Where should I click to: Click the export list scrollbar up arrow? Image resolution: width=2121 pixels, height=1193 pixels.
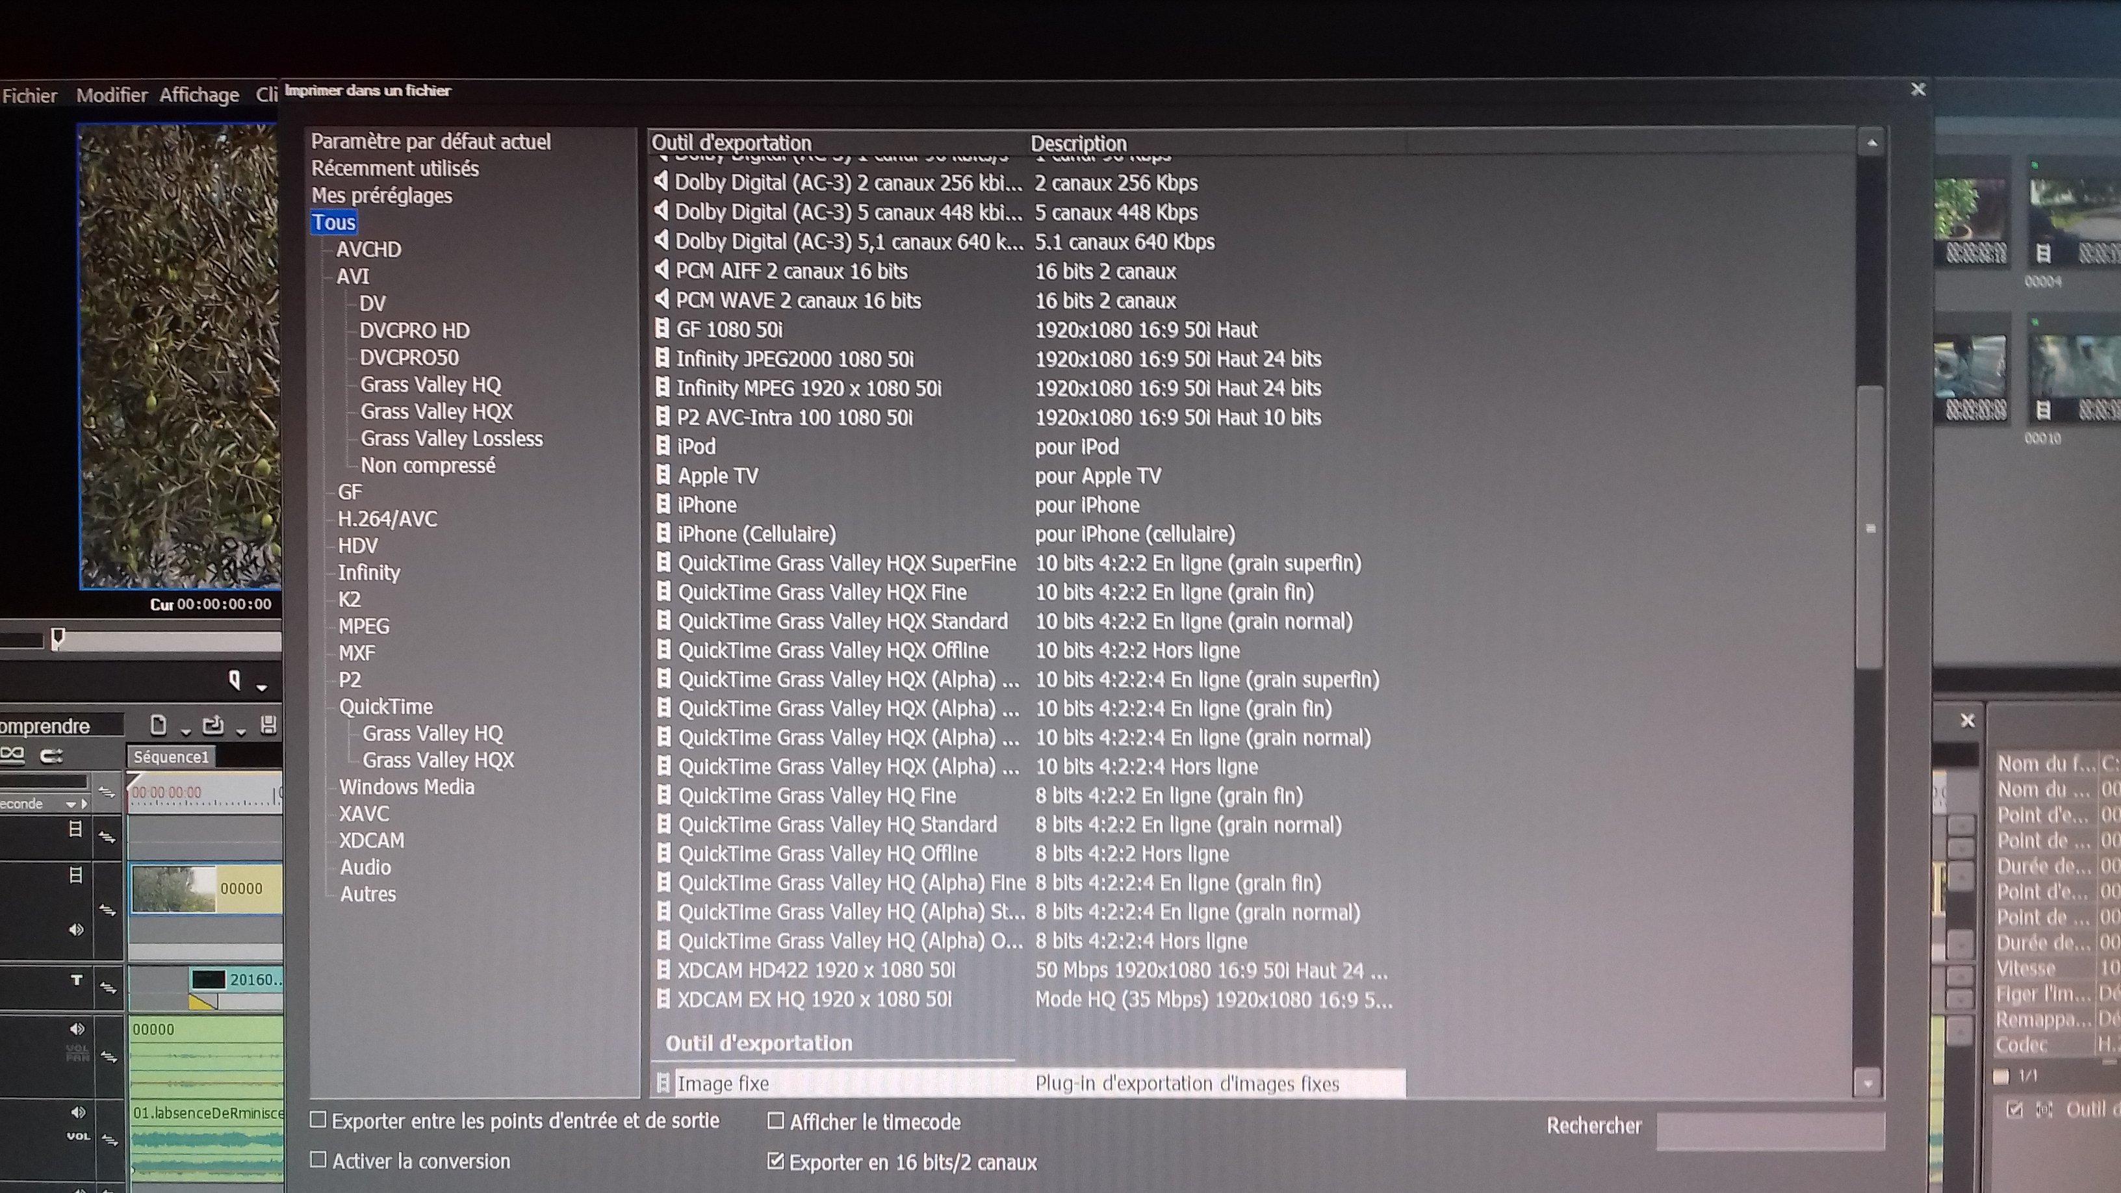[x=1871, y=143]
